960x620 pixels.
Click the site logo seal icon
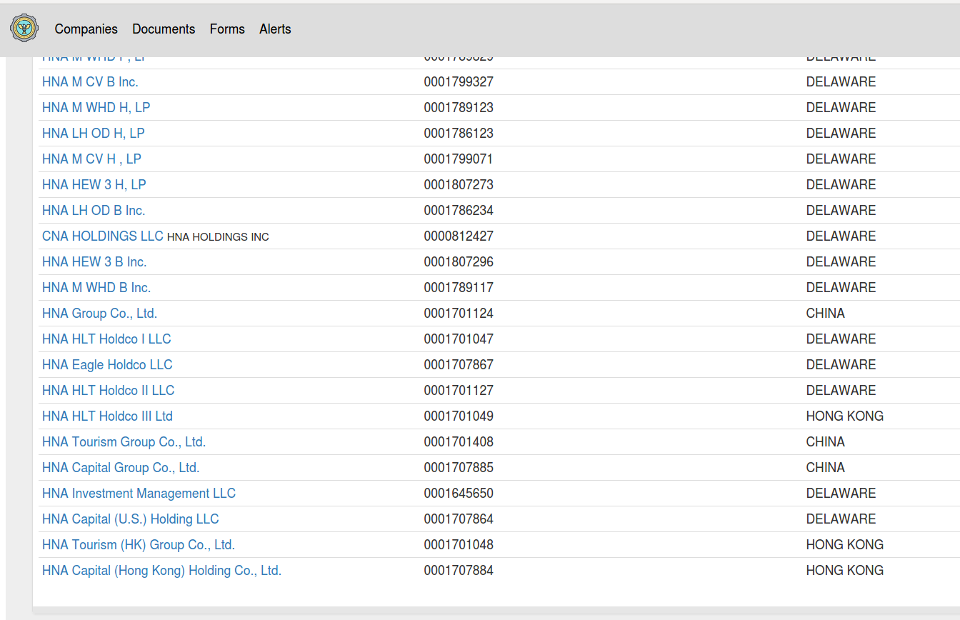25,29
